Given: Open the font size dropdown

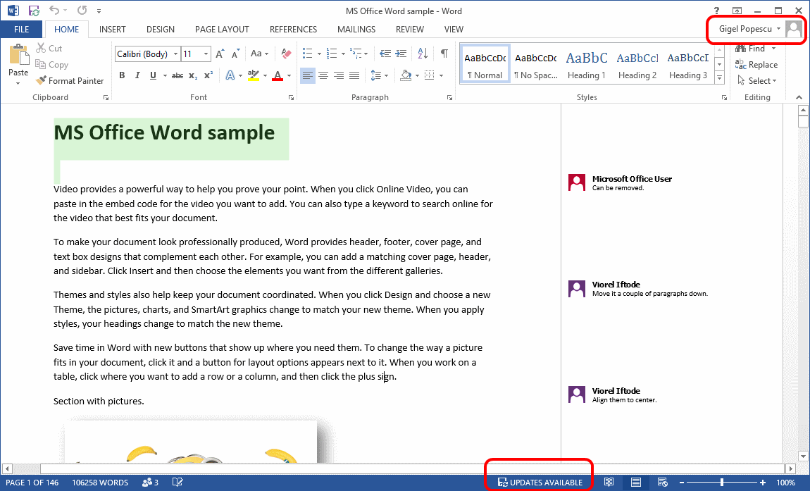Looking at the screenshot, I should [206, 54].
